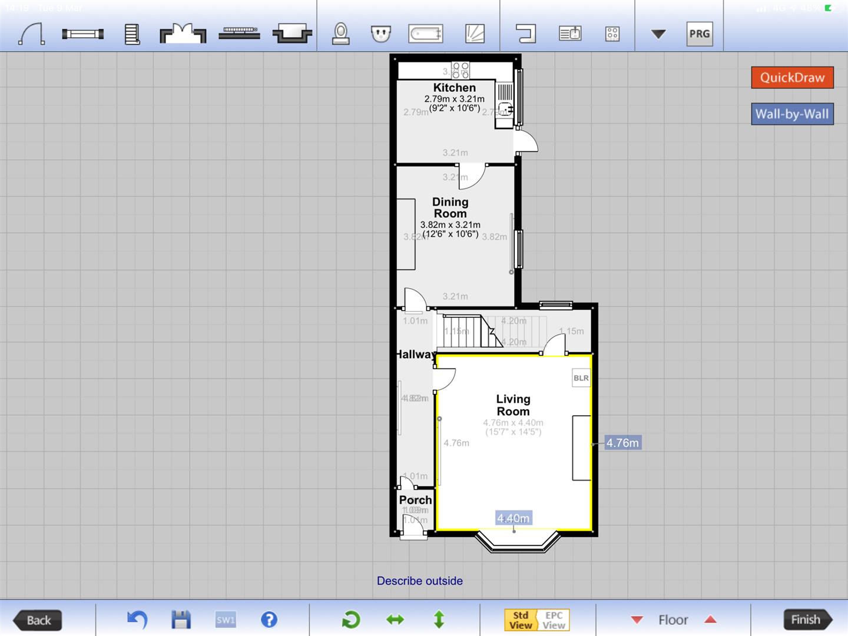Choose QuickDraw mode
The width and height of the screenshot is (848, 636).
792,78
